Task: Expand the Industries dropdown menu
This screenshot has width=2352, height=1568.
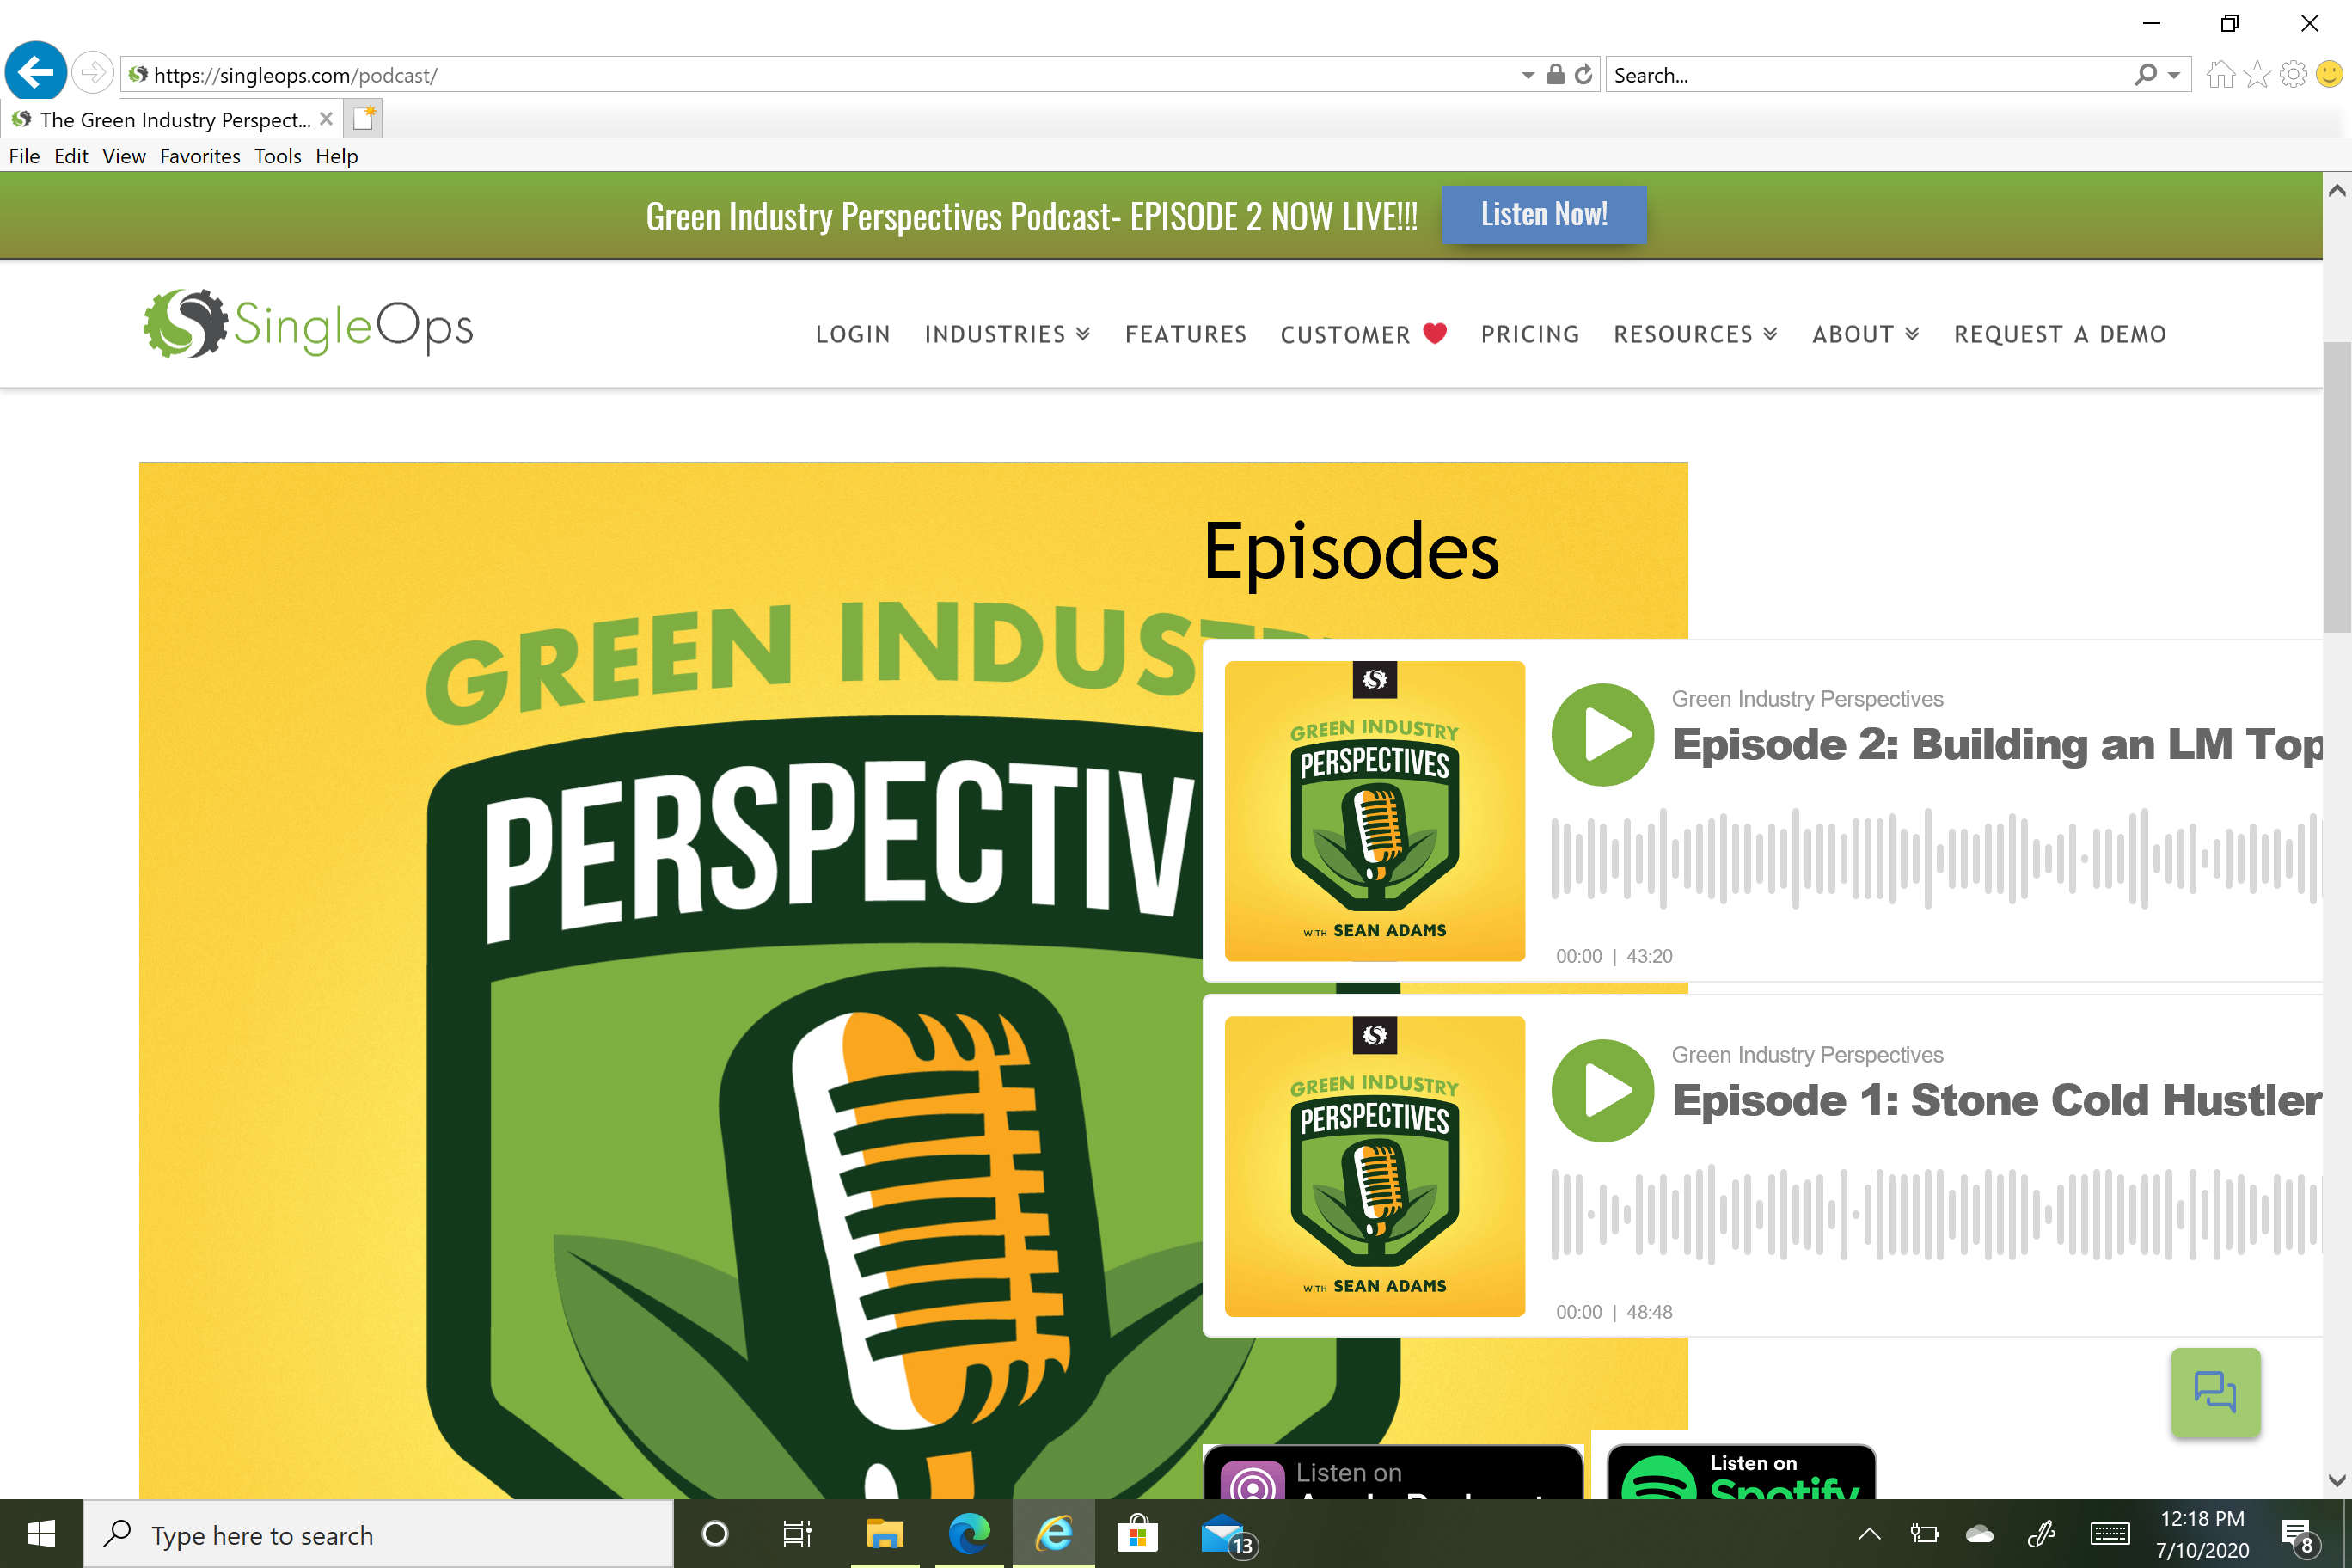Action: click(1007, 334)
